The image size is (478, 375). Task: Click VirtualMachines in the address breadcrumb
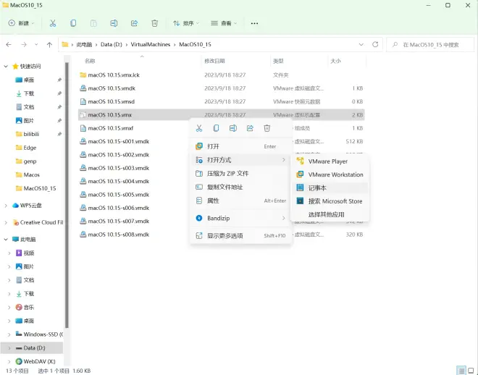coord(151,44)
